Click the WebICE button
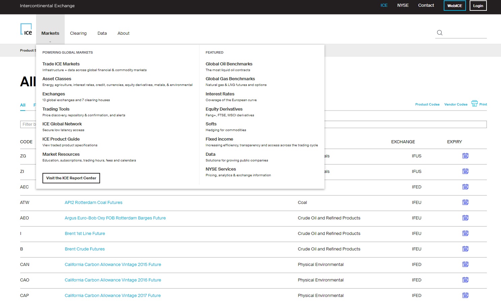Image resolution: width=501 pixels, height=301 pixels. click(x=455, y=6)
